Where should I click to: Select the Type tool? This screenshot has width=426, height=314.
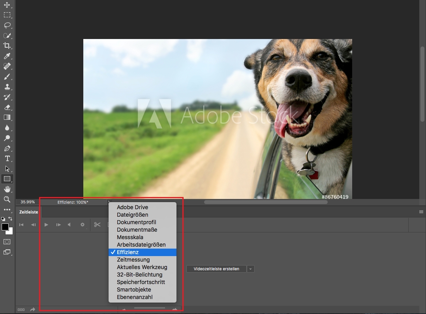pos(7,158)
